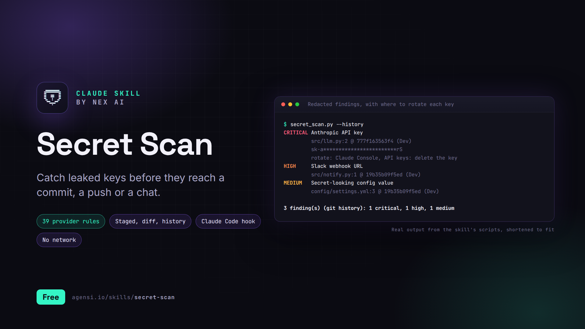Click the BY NEX AI label
The image size is (585, 329).
click(x=100, y=102)
